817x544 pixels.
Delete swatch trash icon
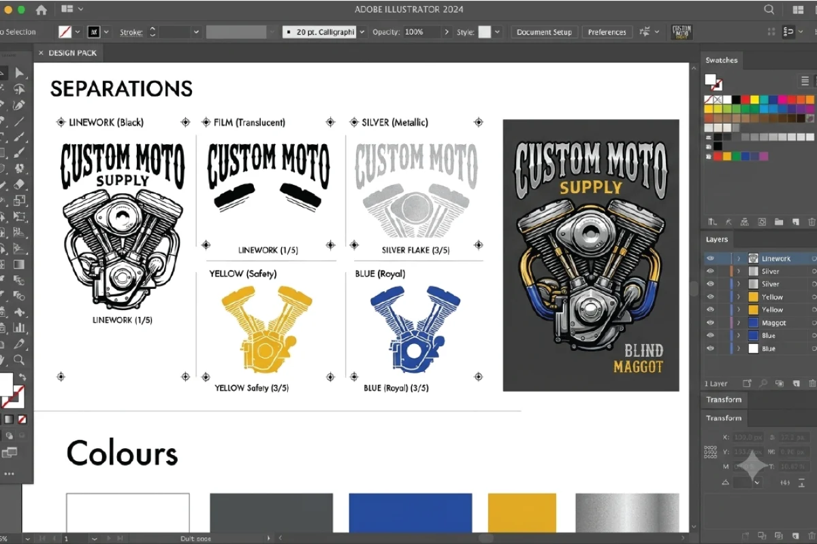pos(811,222)
